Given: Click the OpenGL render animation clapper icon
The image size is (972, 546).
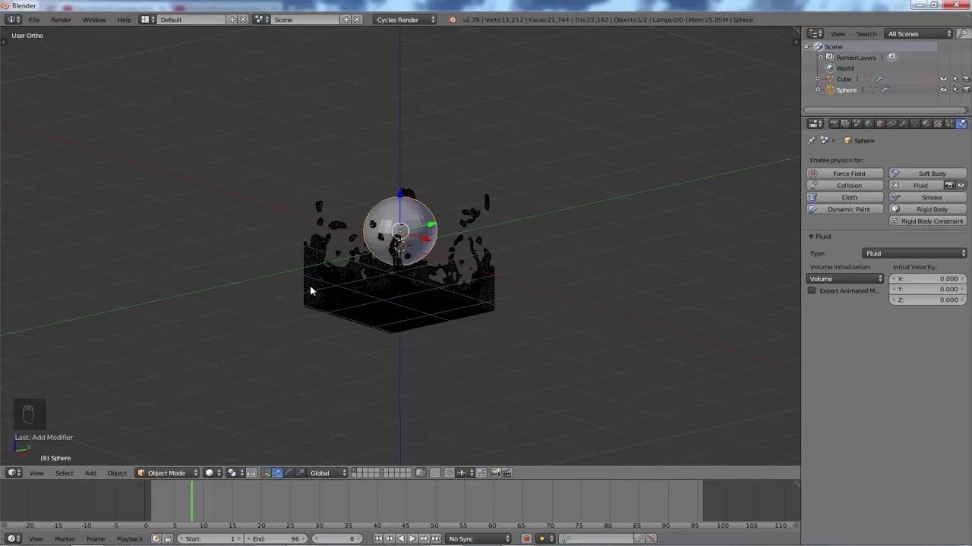Looking at the screenshot, I should click(507, 472).
